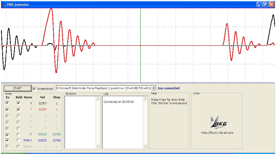The height and width of the screenshot is (154, 276).
Task: Click the VKB joystick icon in title bar
Action: coord(4,5)
